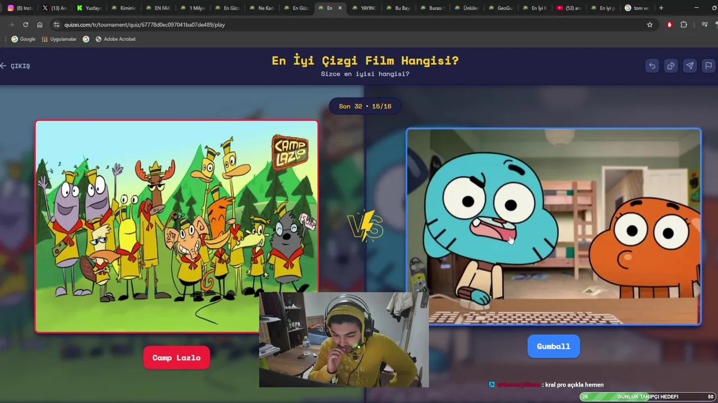Switch to the 1 Milyar tab
This screenshot has width=718, height=403.
[x=192, y=8]
